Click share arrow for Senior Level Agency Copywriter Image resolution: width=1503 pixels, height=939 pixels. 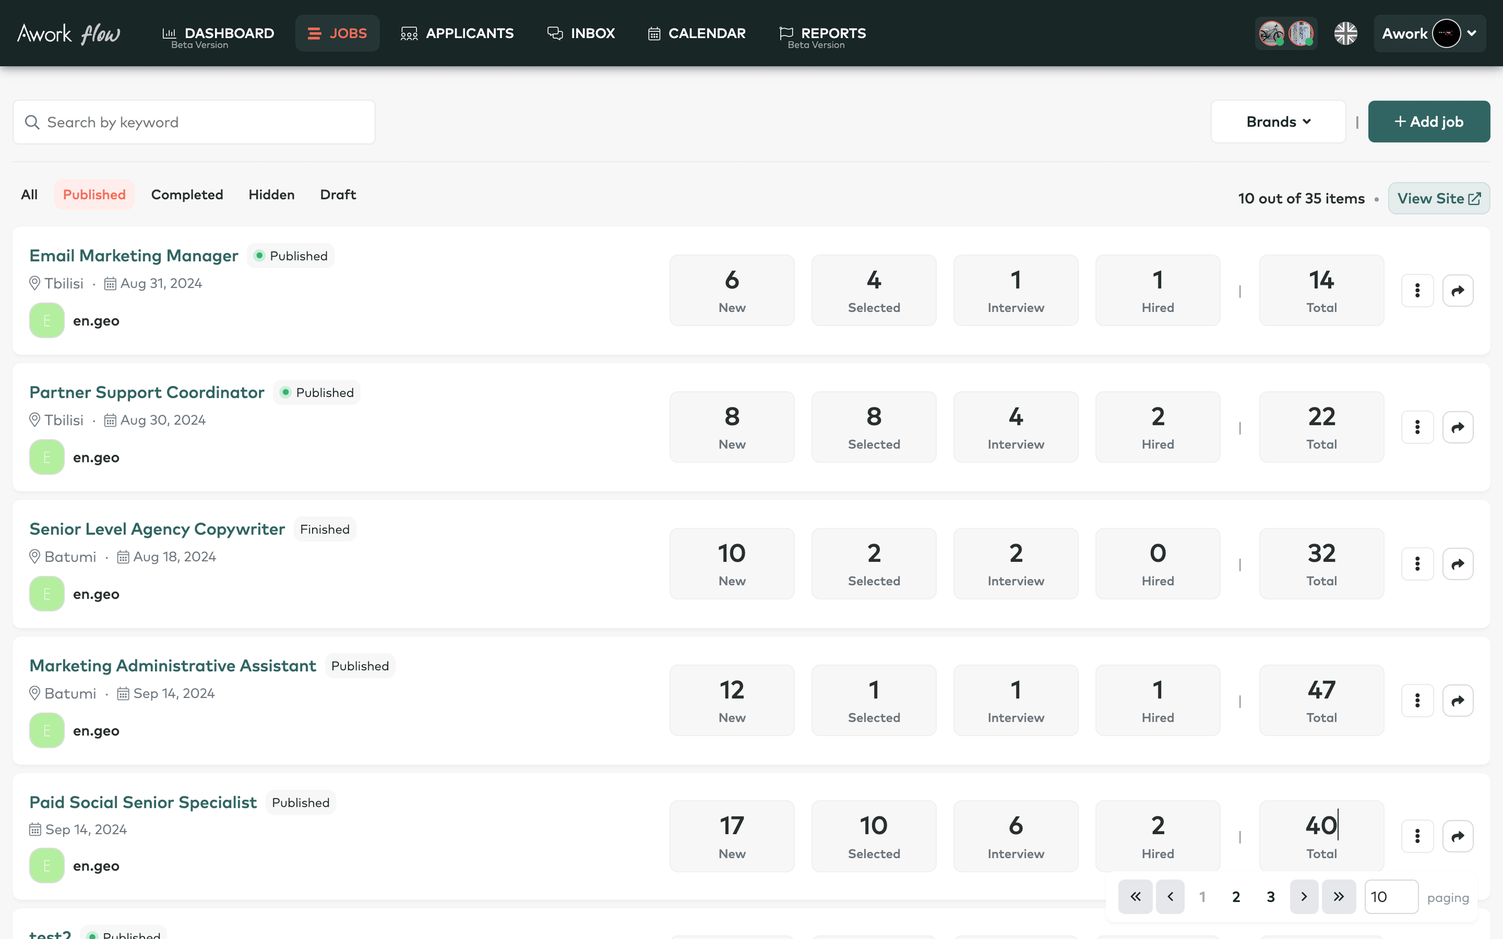[x=1458, y=564]
